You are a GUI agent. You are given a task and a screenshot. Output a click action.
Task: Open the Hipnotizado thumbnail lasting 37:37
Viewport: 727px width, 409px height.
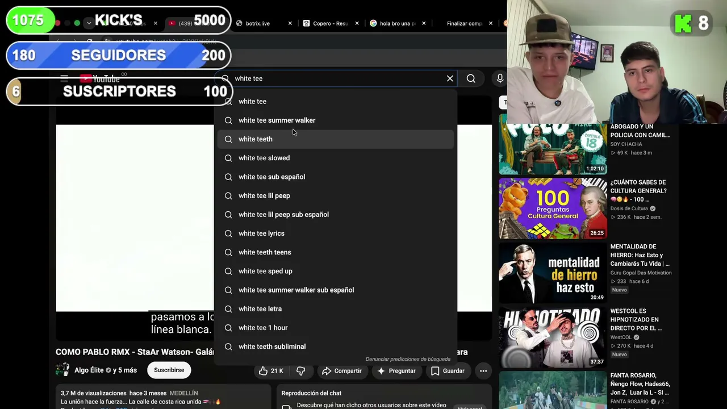point(553,337)
